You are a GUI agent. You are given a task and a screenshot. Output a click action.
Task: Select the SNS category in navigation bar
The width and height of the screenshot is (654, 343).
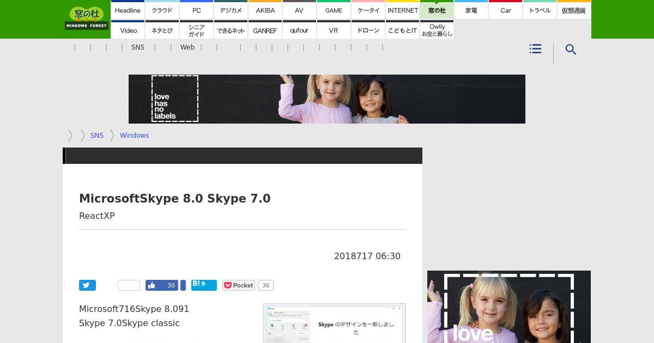pos(138,47)
